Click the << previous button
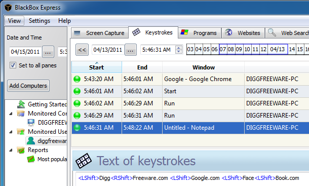This screenshot has width=309, height=186. tap(82, 50)
